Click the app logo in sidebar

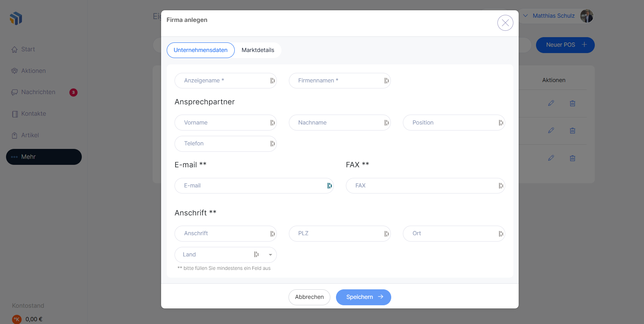coord(16,18)
